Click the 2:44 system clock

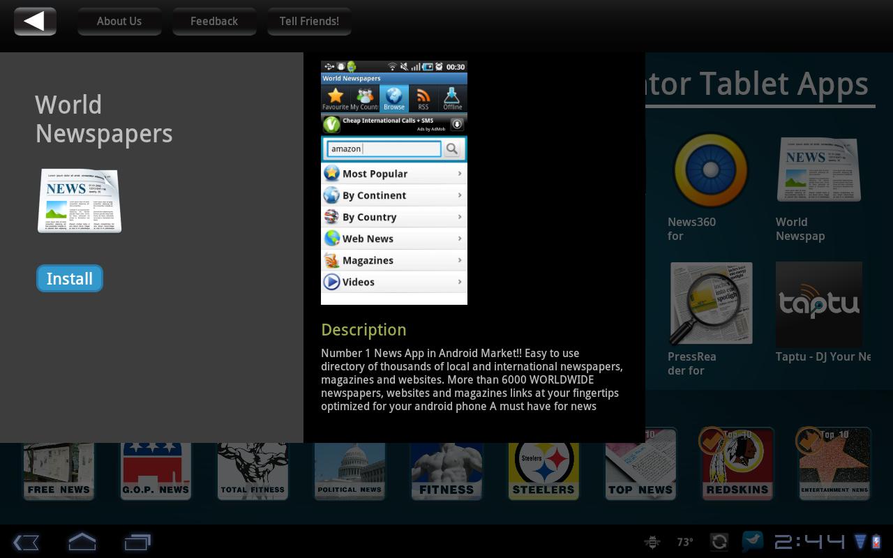(809, 542)
